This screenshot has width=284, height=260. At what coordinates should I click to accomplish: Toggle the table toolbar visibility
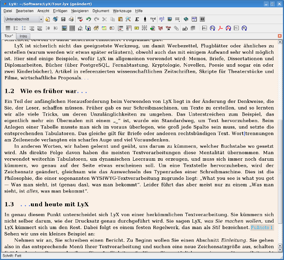(202, 19)
